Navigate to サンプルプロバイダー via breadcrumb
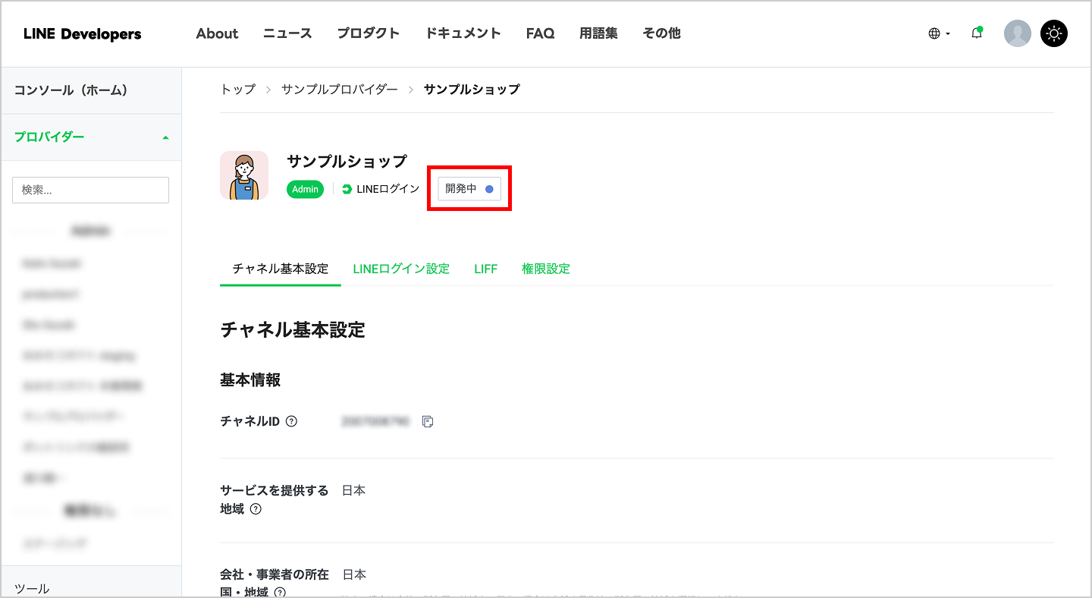Image resolution: width=1092 pixels, height=598 pixels. (339, 89)
